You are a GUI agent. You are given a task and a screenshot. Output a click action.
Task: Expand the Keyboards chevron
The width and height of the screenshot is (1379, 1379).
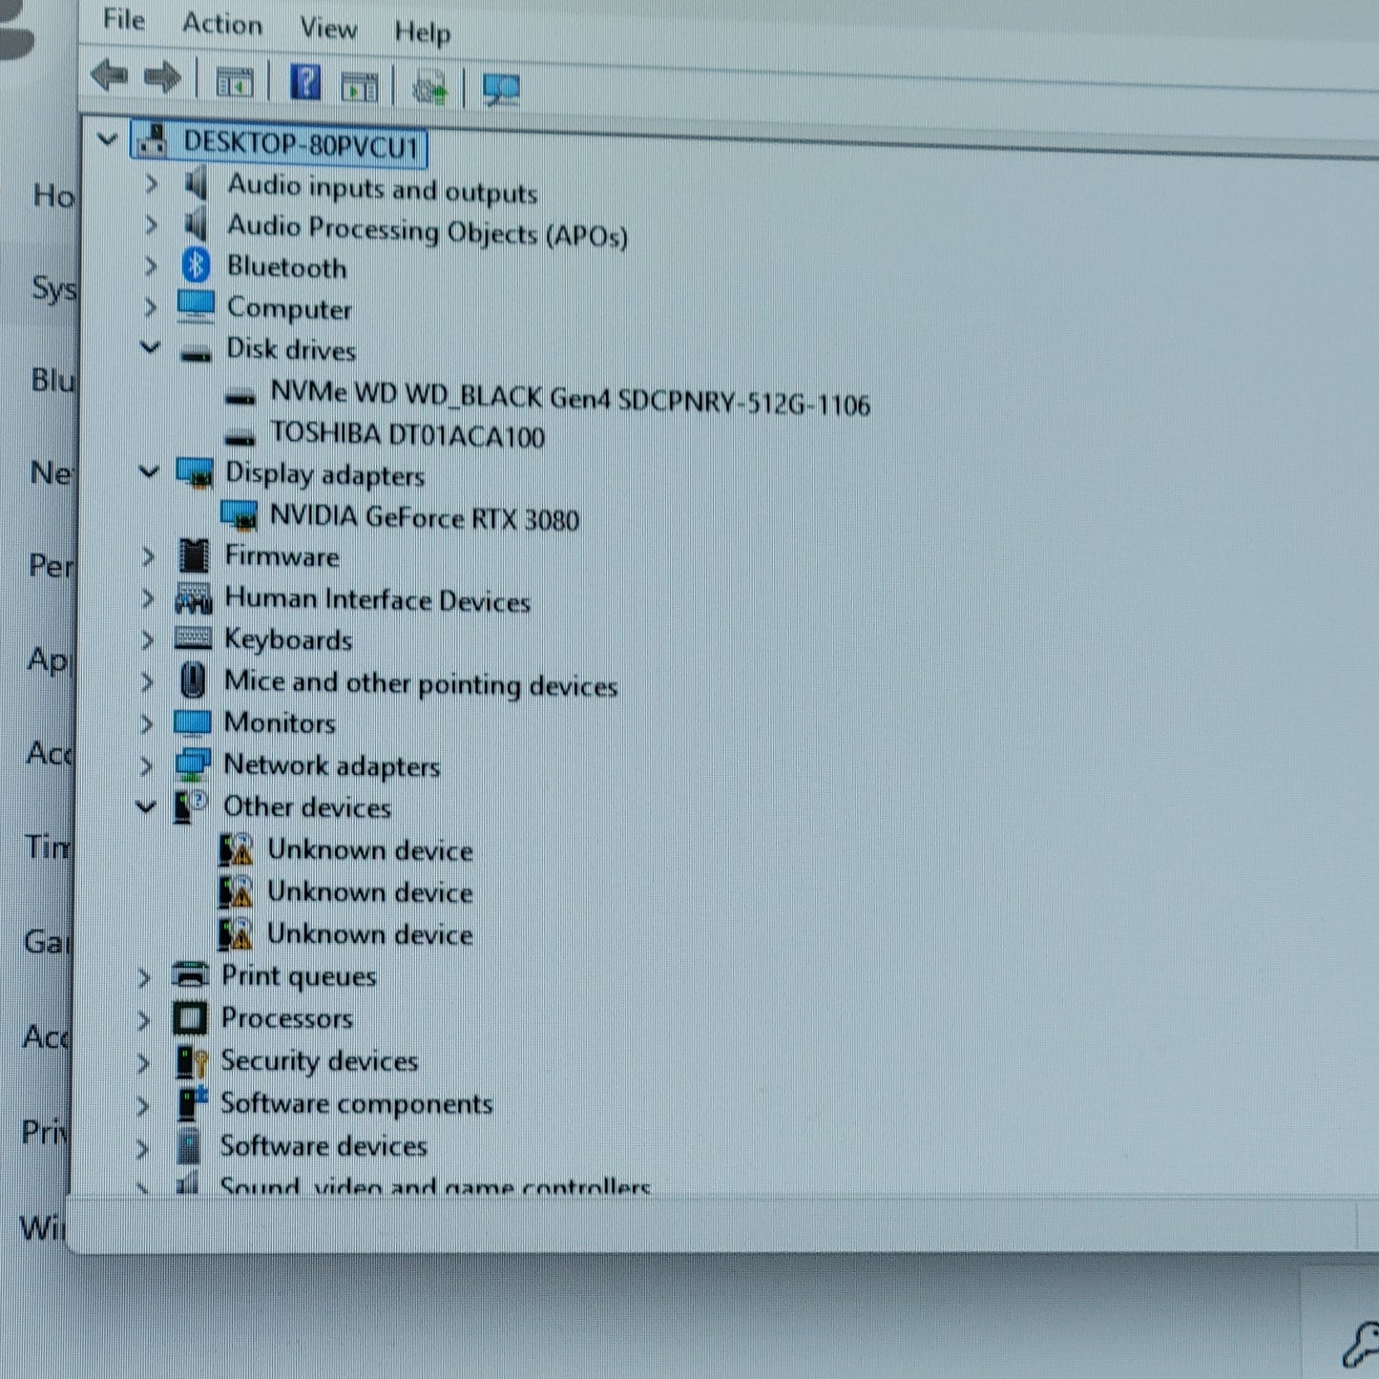(x=147, y=638)
